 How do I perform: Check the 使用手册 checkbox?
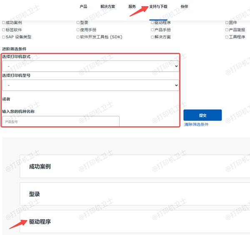(x=78, y=30)
